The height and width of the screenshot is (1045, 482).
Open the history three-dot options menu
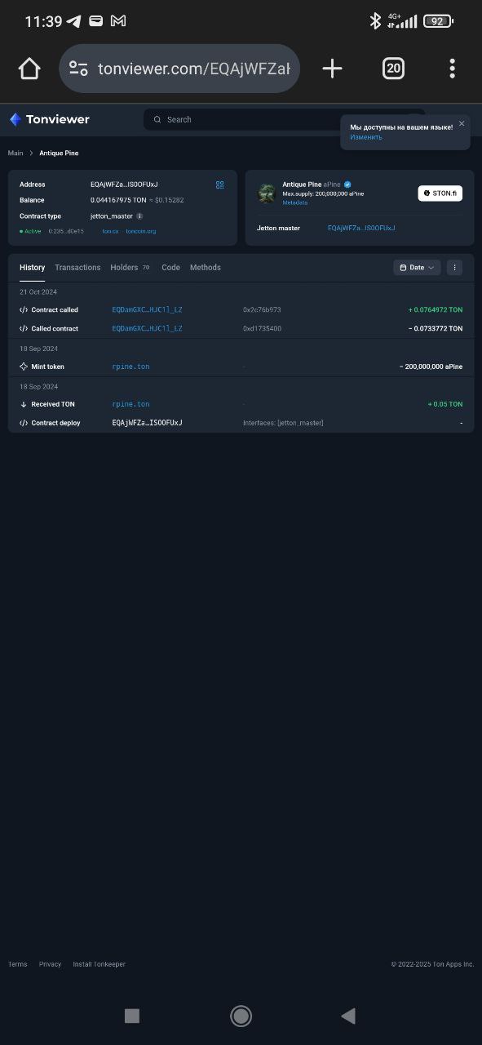[x=455, y=268]
